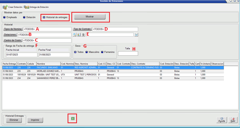Screen dimensions: 240x128
Task: Click the Eliminar button
Action: click(16, 120)
